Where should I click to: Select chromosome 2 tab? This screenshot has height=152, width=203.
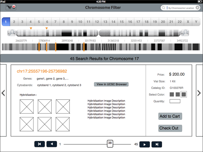14,22
